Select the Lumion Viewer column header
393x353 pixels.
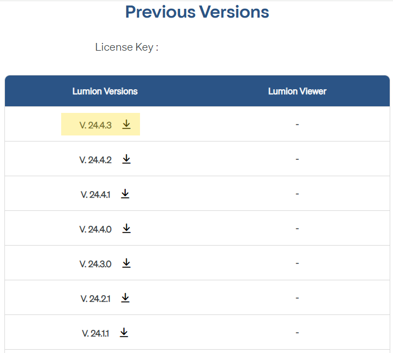click(297, 91)
